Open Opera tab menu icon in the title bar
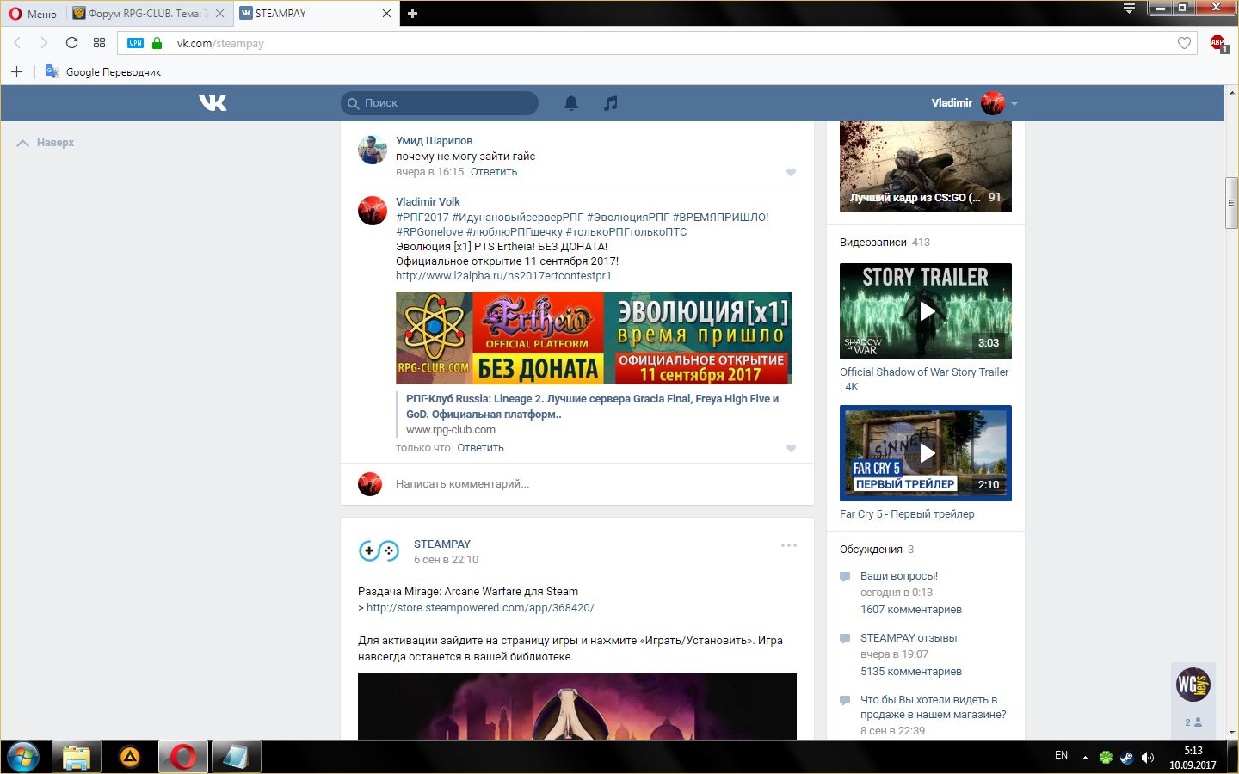 coord(1129,9)
